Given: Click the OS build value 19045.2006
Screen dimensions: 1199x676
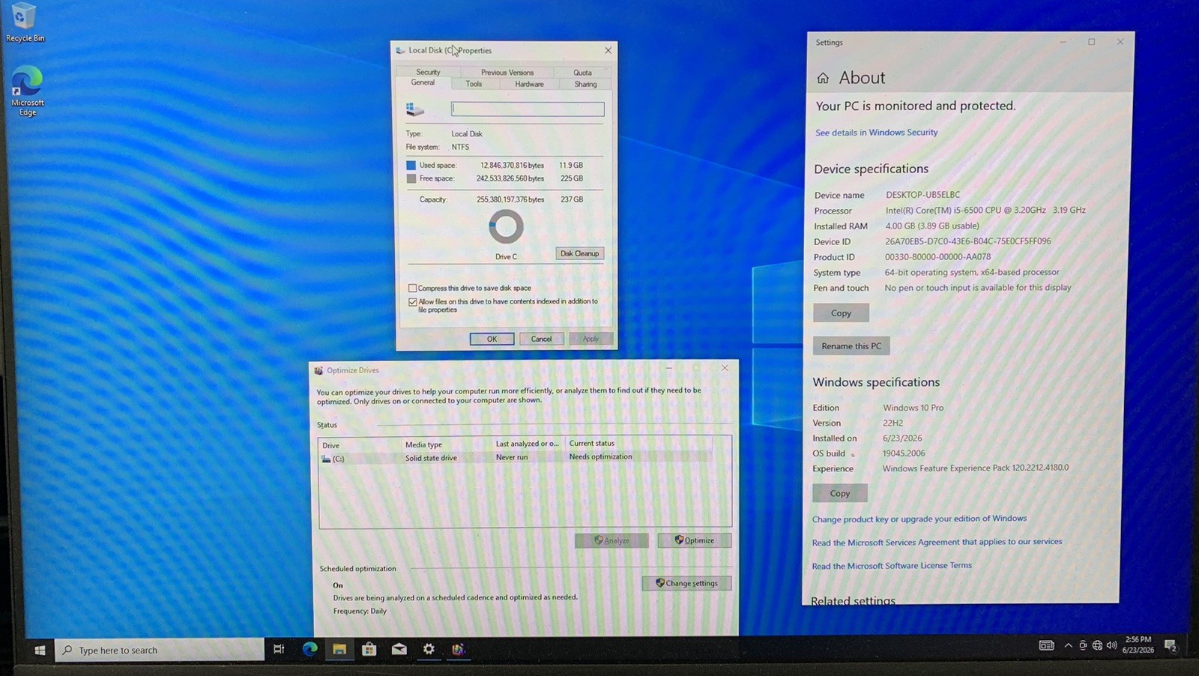Looking at the screenshot, I should pyautogui.click(x=904, y=453).
